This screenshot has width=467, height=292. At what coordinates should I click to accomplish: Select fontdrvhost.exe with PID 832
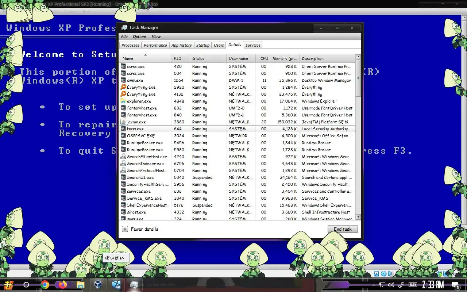pos(237,108)
